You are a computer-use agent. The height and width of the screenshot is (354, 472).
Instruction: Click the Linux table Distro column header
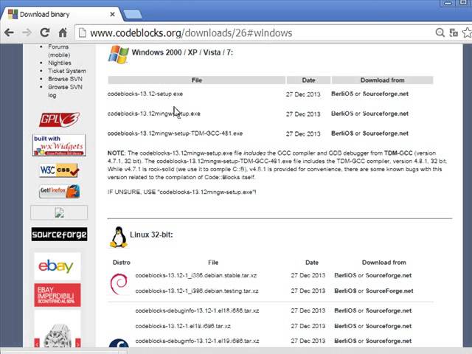[x=121, y=263]
